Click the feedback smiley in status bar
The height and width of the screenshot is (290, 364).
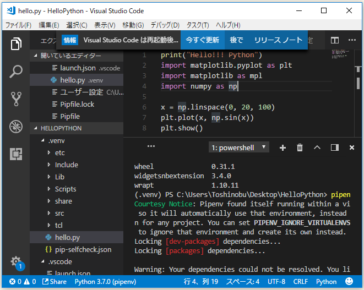point(349,281)
